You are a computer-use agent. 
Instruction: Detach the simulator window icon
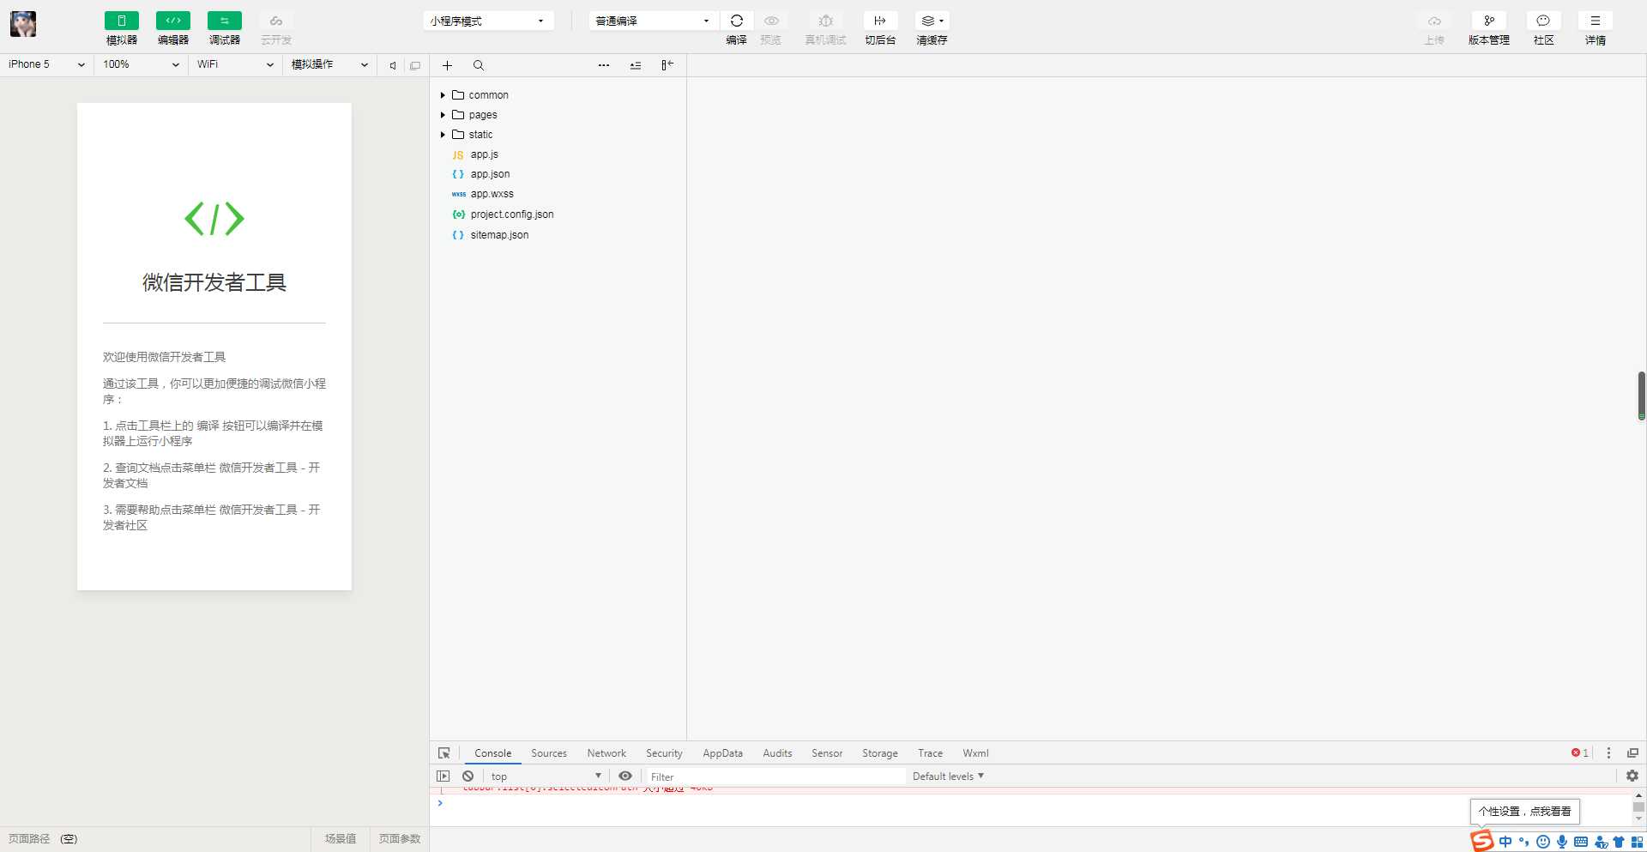coord(415,65)
